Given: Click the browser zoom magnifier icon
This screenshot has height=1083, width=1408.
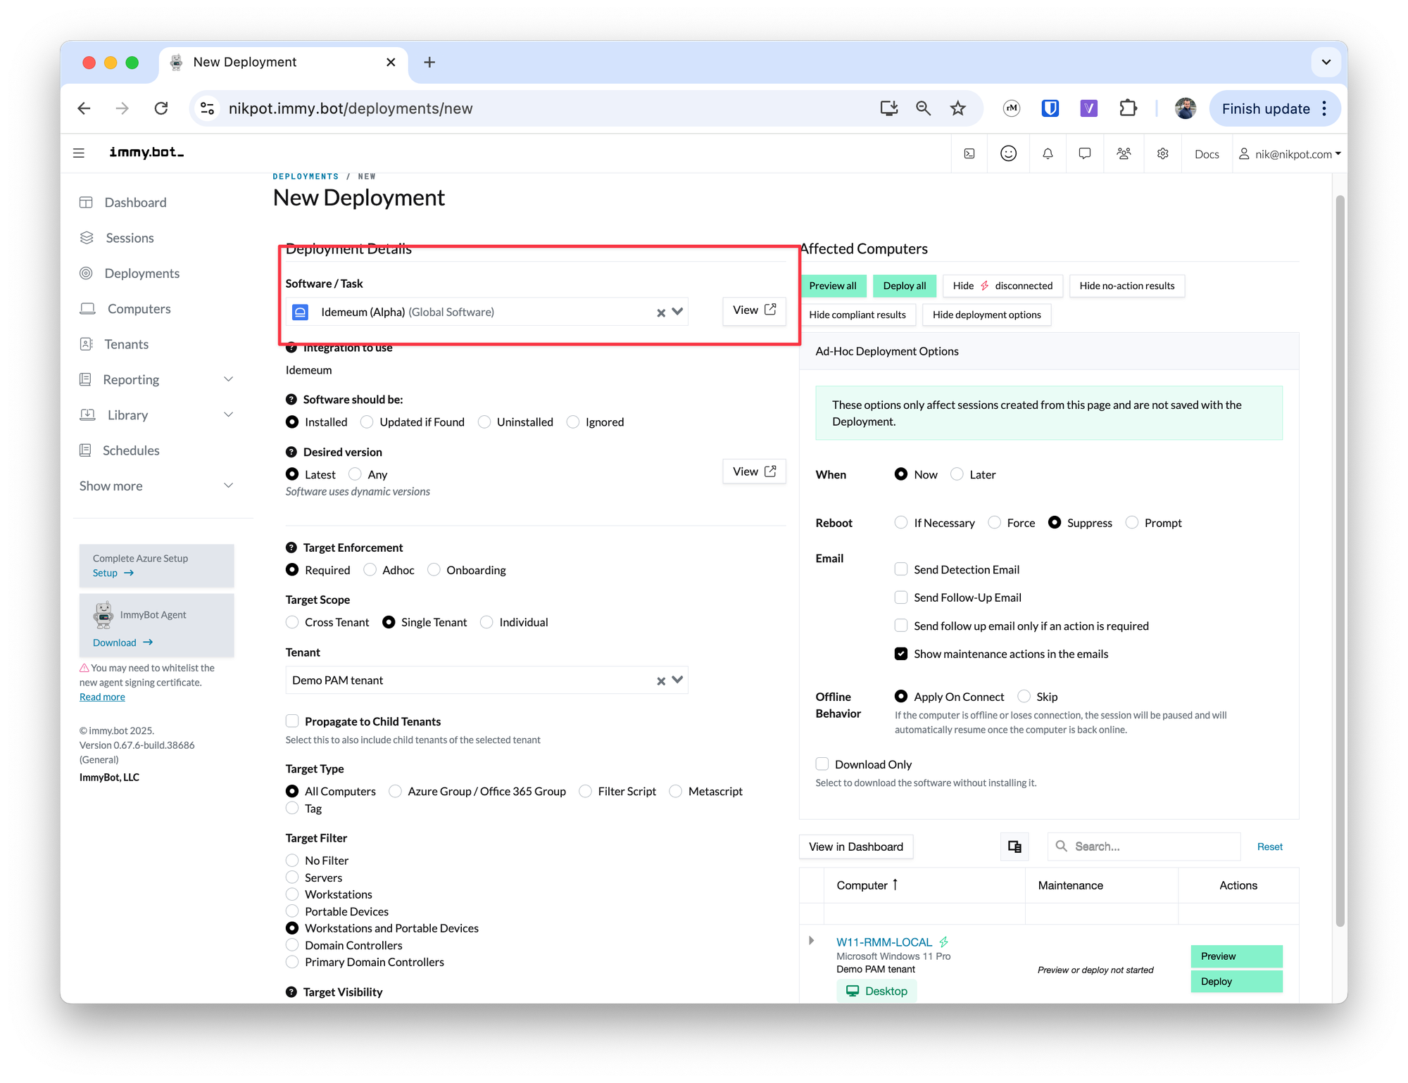Looking at the screenshot, I should 923,108.
